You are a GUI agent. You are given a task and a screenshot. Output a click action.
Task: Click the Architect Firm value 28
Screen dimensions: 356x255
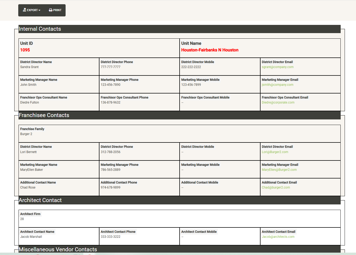[x=22, y=219]
